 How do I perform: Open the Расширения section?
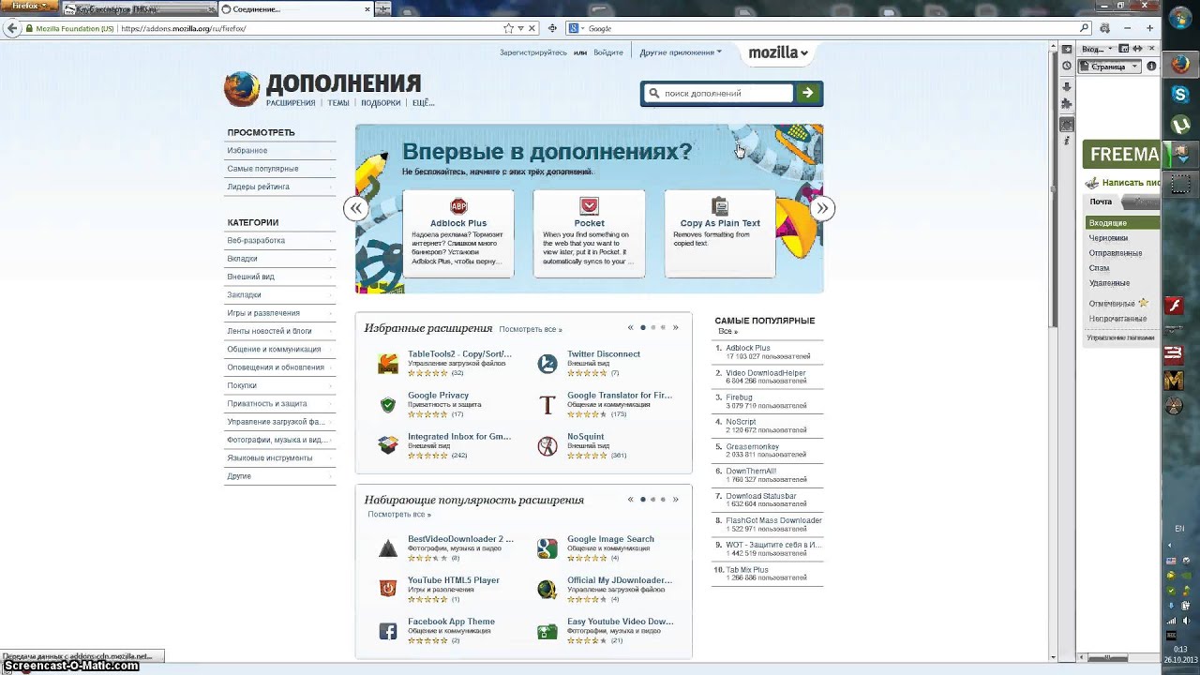pos(291,103)
